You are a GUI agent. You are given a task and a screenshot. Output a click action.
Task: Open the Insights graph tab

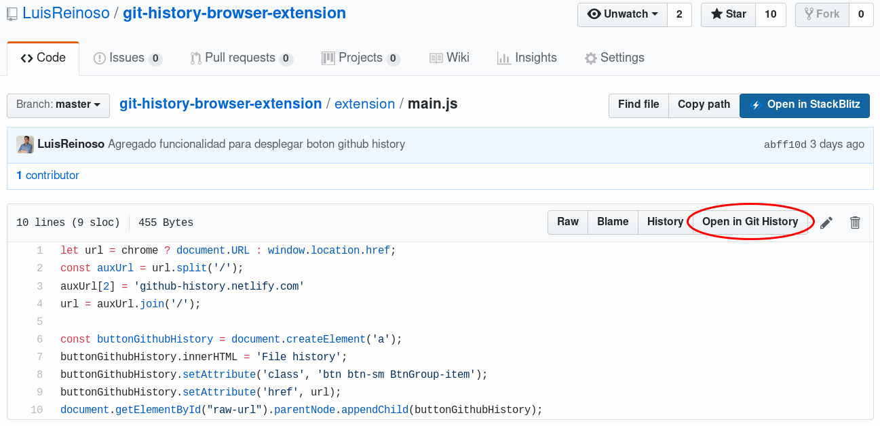[x=527, y=58]
